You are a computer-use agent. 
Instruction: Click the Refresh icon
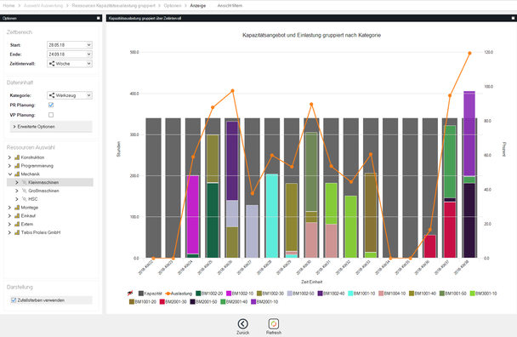[273, 323]
